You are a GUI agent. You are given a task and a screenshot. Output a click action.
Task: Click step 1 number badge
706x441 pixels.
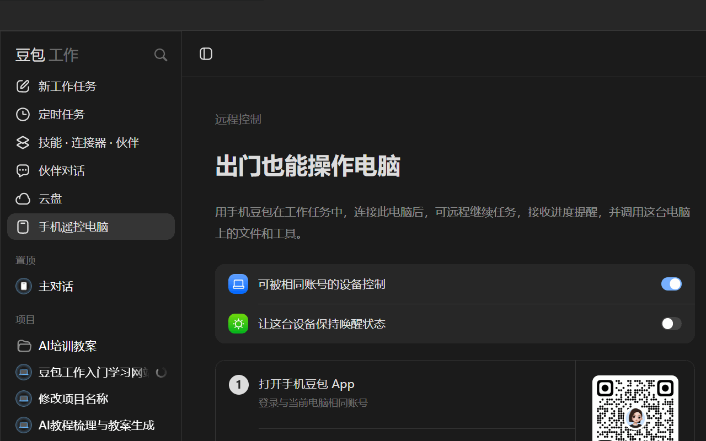[238, 384]
